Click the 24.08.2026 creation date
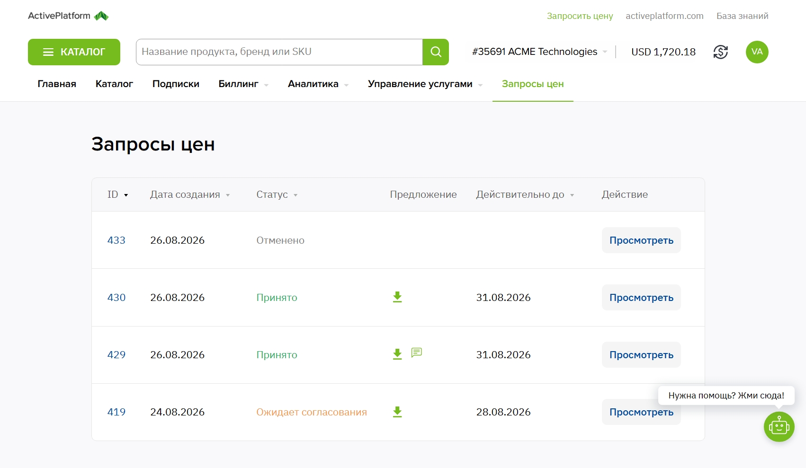Viewport: 806px width, 468px height. coord(177,412)
